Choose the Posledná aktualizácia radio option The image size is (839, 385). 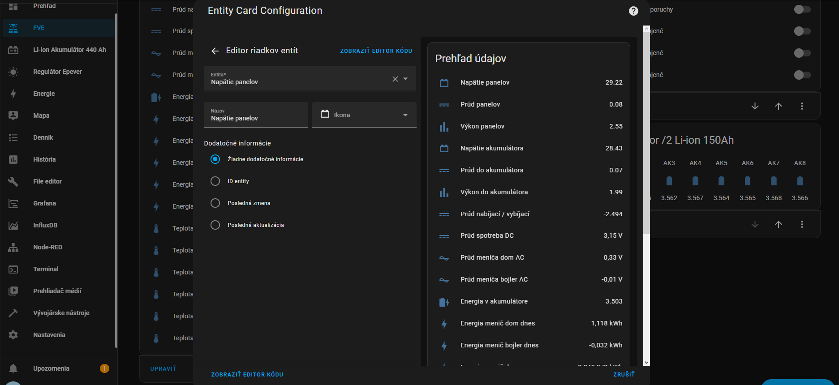215,225
